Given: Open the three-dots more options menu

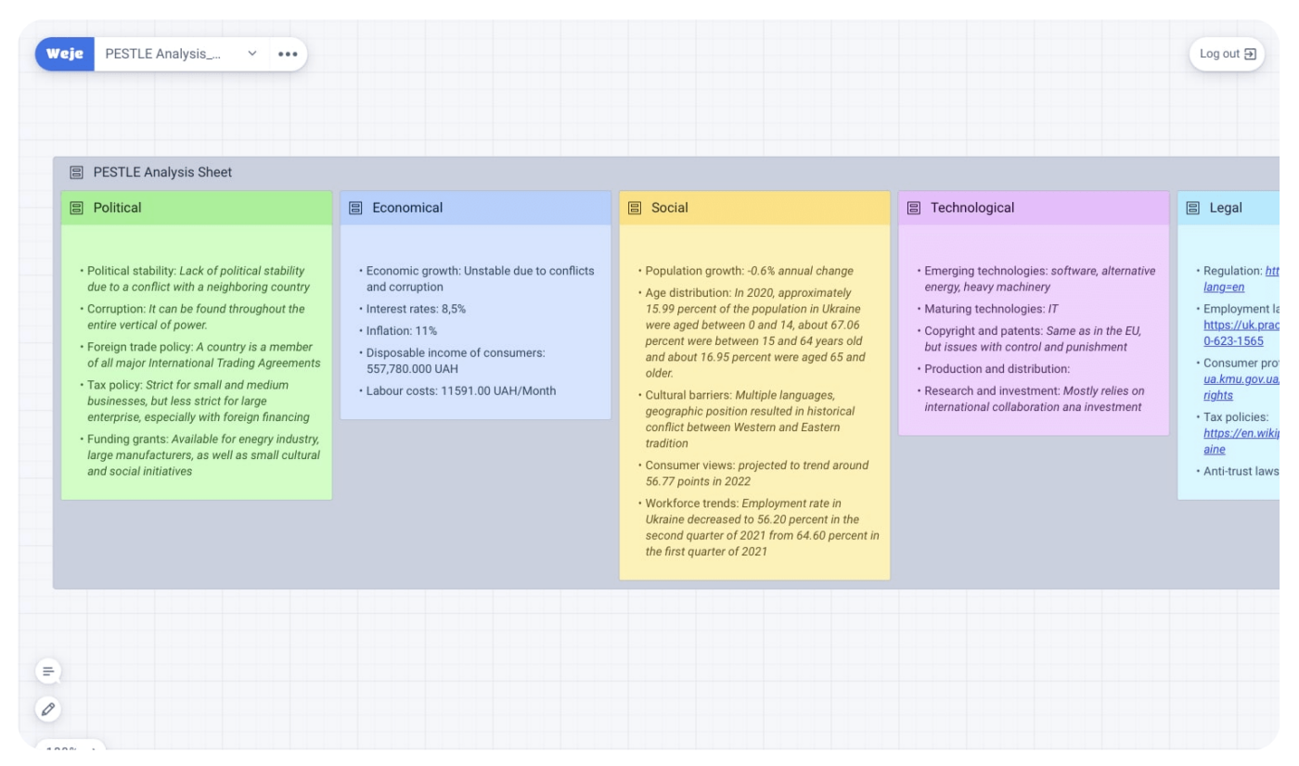Looking at the screenshot, I should (x=288, y=54).
